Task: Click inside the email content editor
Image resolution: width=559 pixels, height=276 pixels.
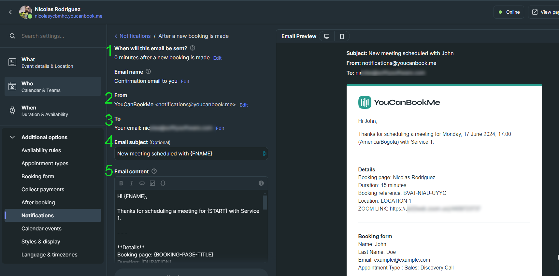Action: click(x=188, y=226)
